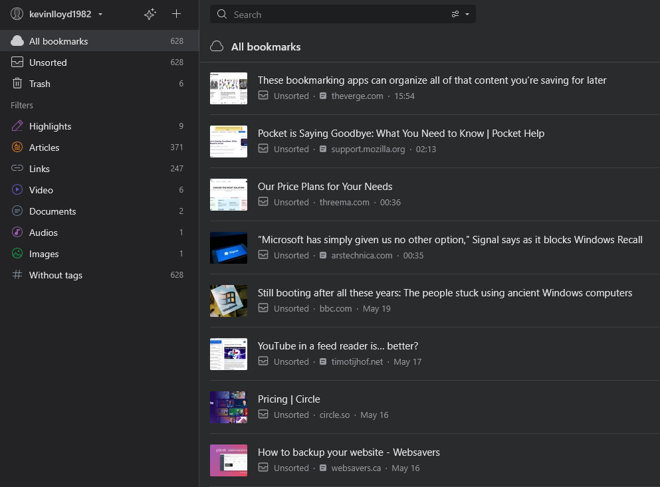Screen dimensions: 660x487
Task: Click the theverge.com domain label
Action: (357, 96)
